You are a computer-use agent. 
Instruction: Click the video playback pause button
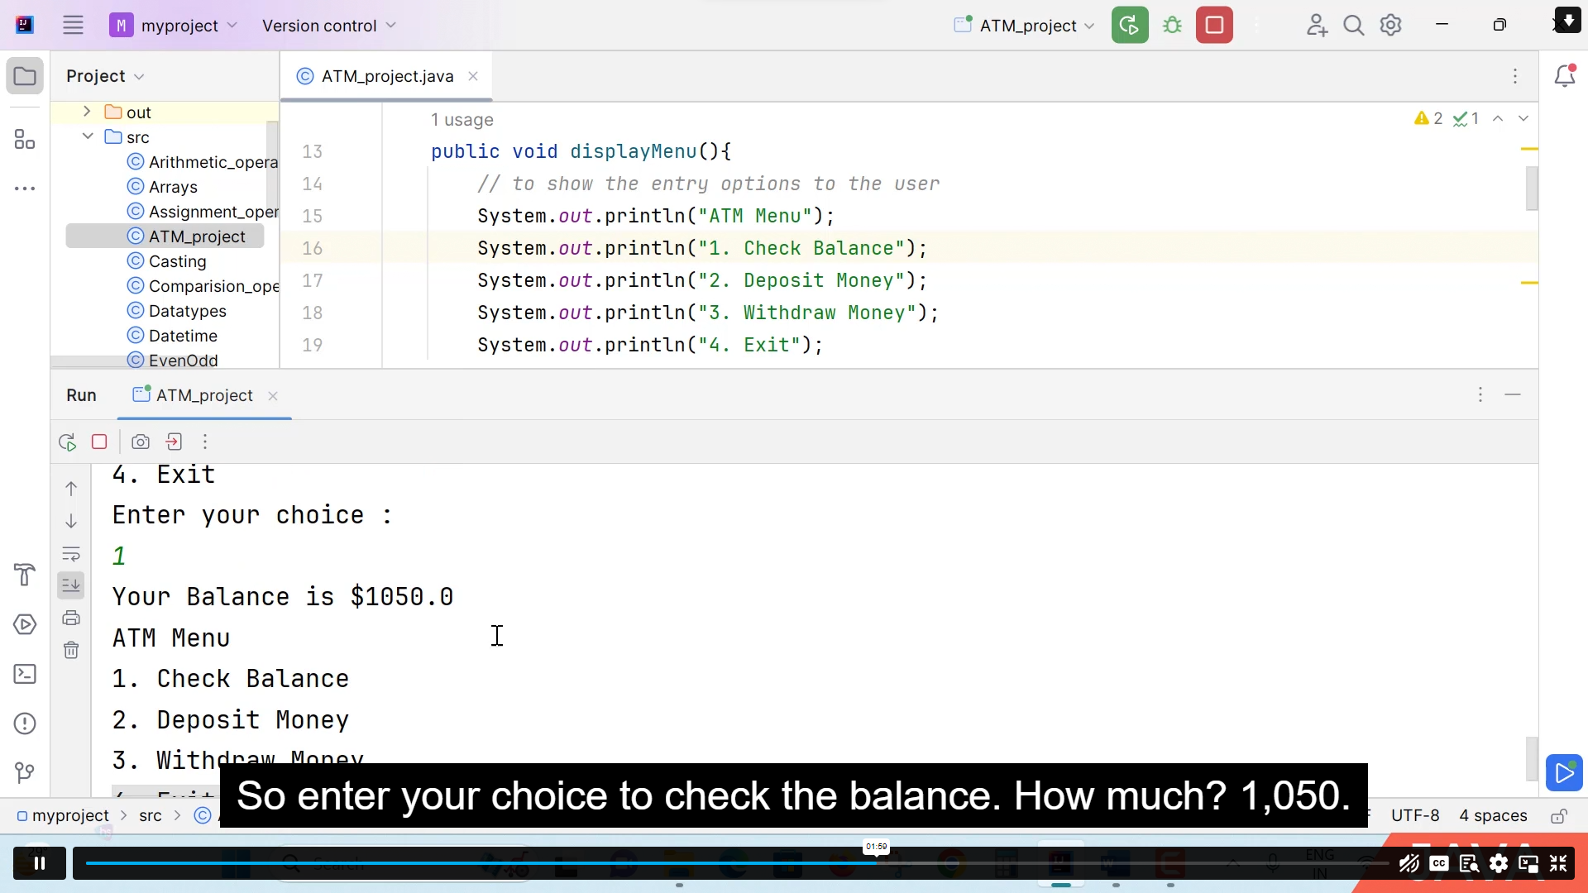coord(38,863)
